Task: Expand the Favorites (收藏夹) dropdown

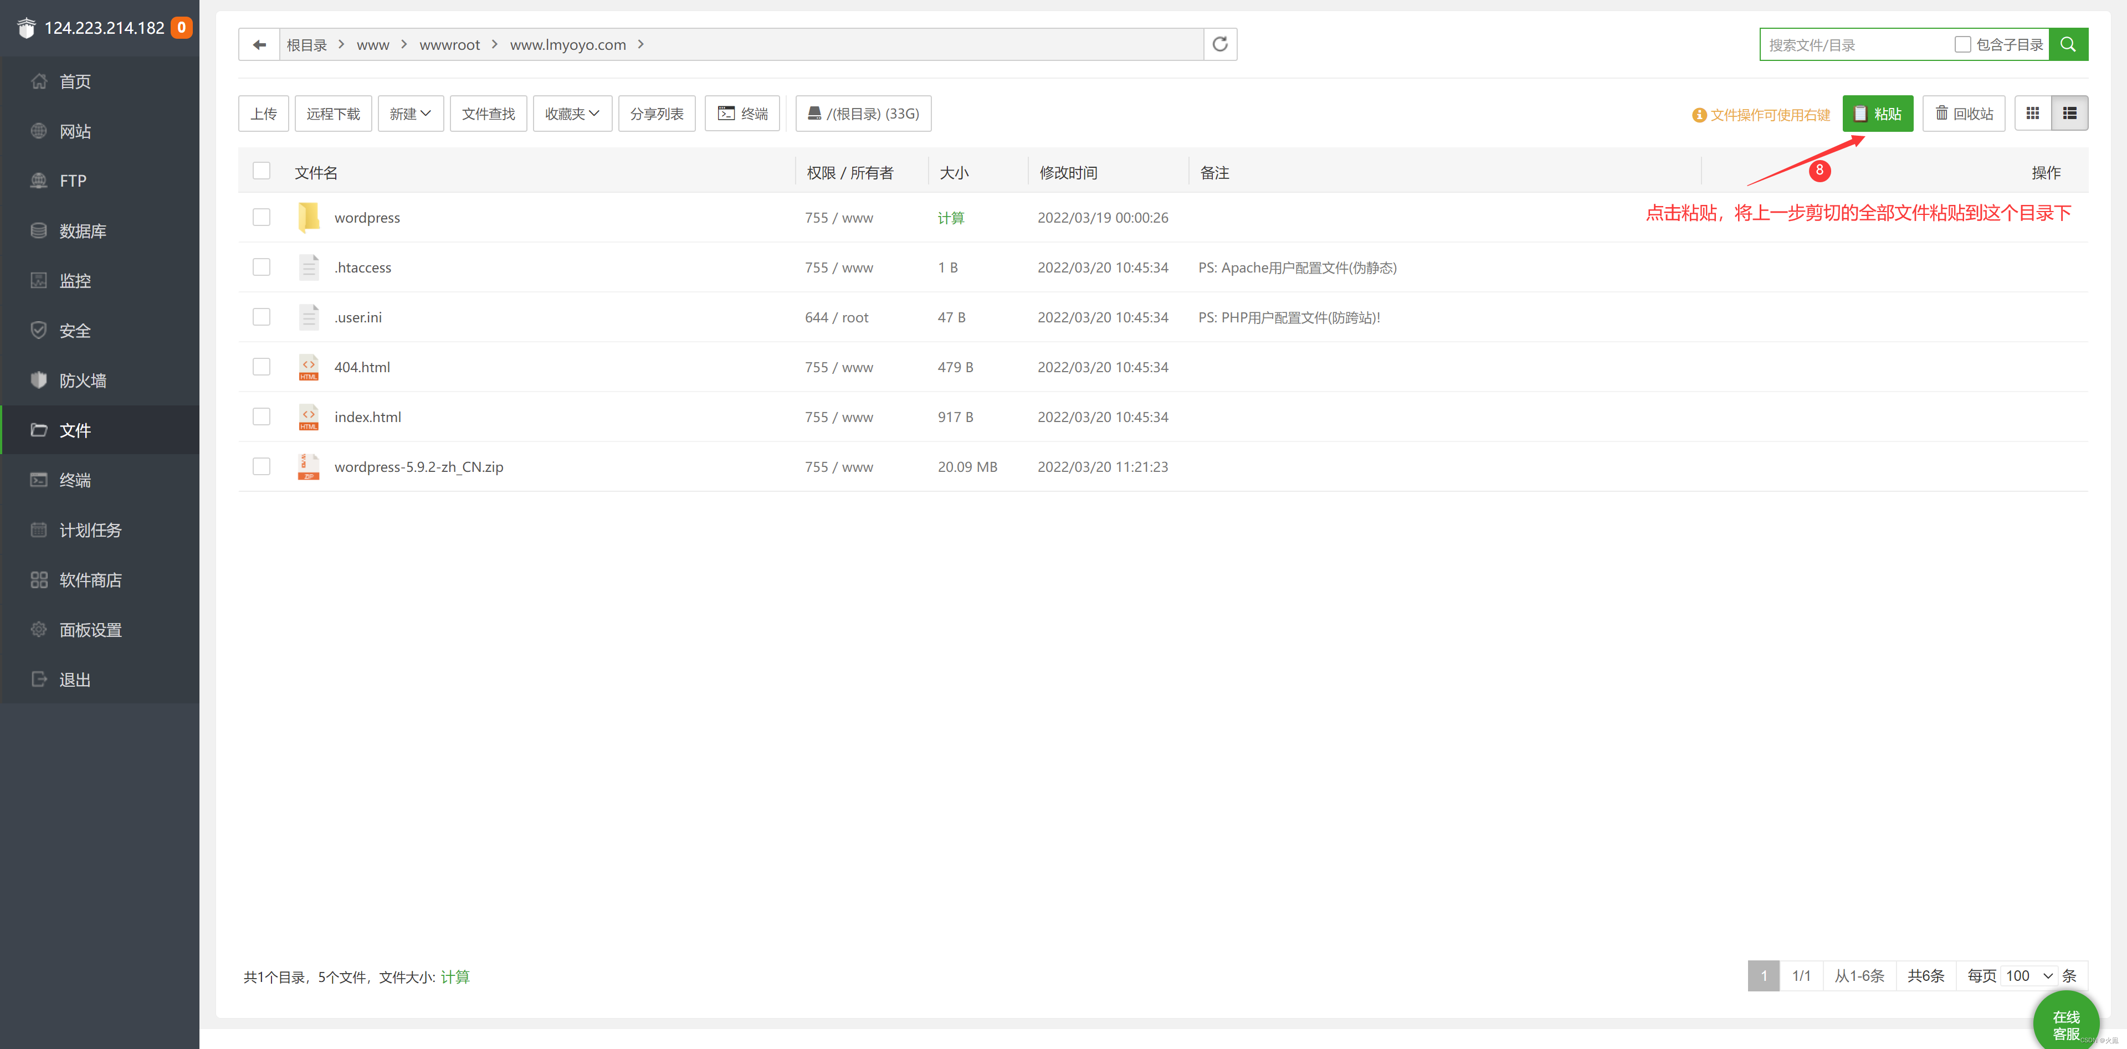Action: coord(572,113)
